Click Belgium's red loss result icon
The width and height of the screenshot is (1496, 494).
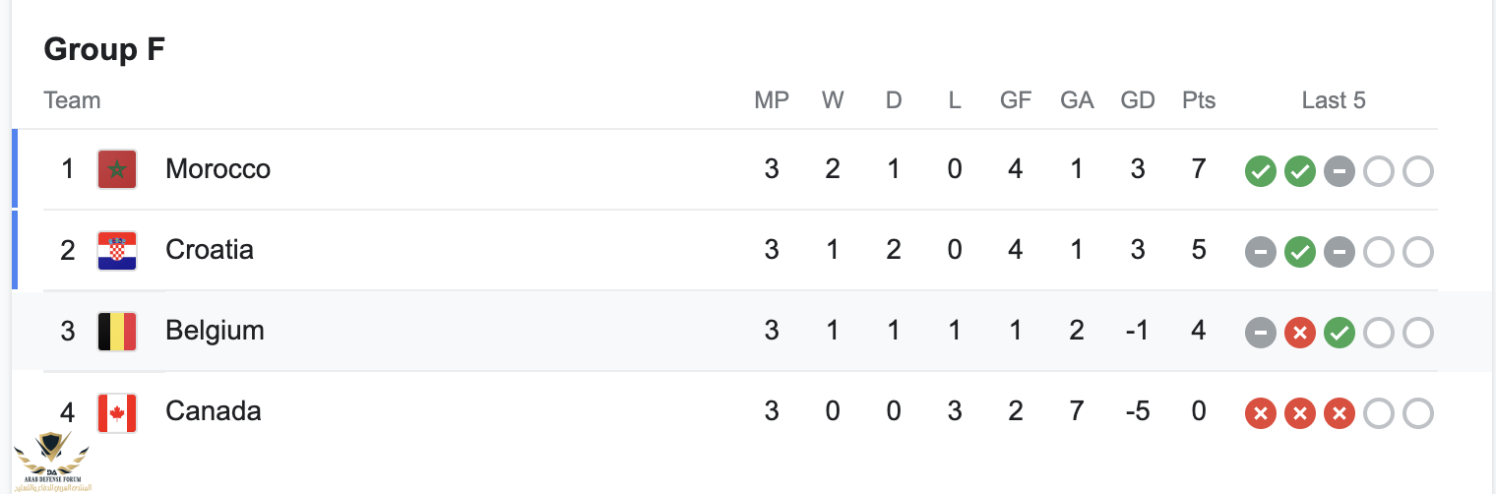tap(1299, 334)
